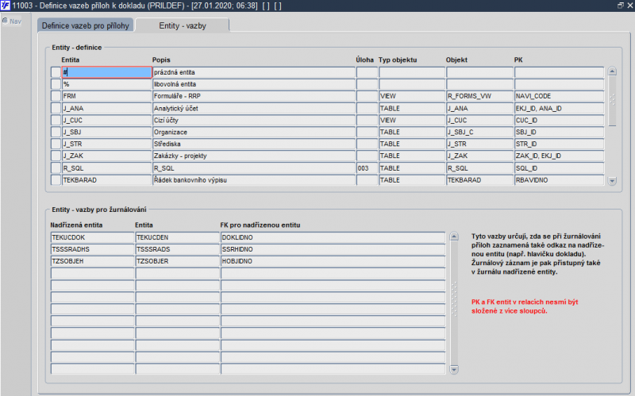Click the 'libovolná entita' description field
Image resolution: width=635 pixels, height=396 pixels.
pyautogui.click(x=254, y=84)
